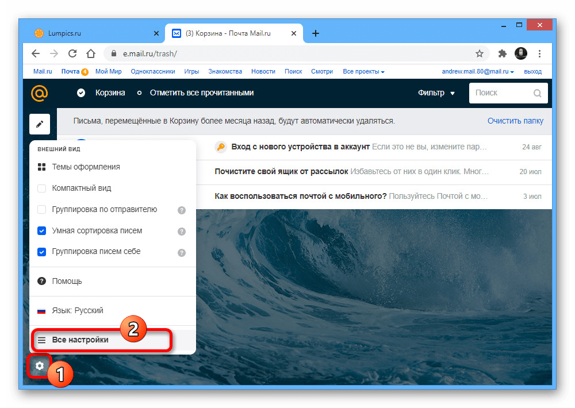Toggle Группировка по отправителю checkbox
Screen dimensions: 575x408
[42, 210]
